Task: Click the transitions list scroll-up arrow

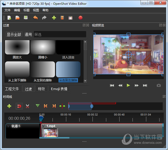Action: 85,42
